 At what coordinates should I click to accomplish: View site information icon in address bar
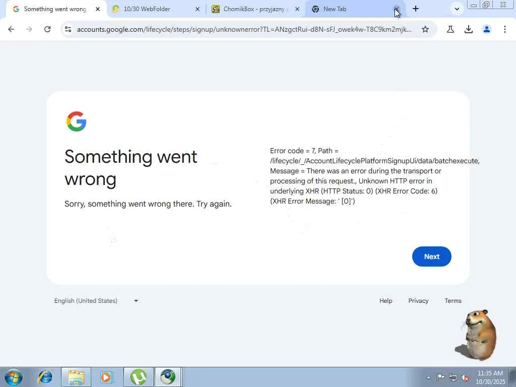(68, 29)
